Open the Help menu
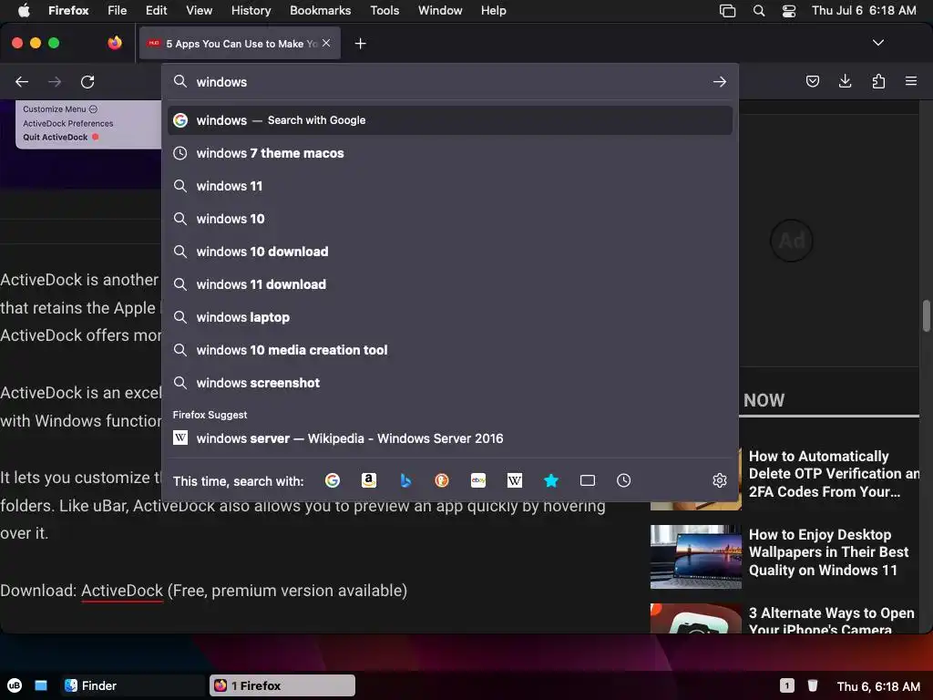 coord(493,11)
